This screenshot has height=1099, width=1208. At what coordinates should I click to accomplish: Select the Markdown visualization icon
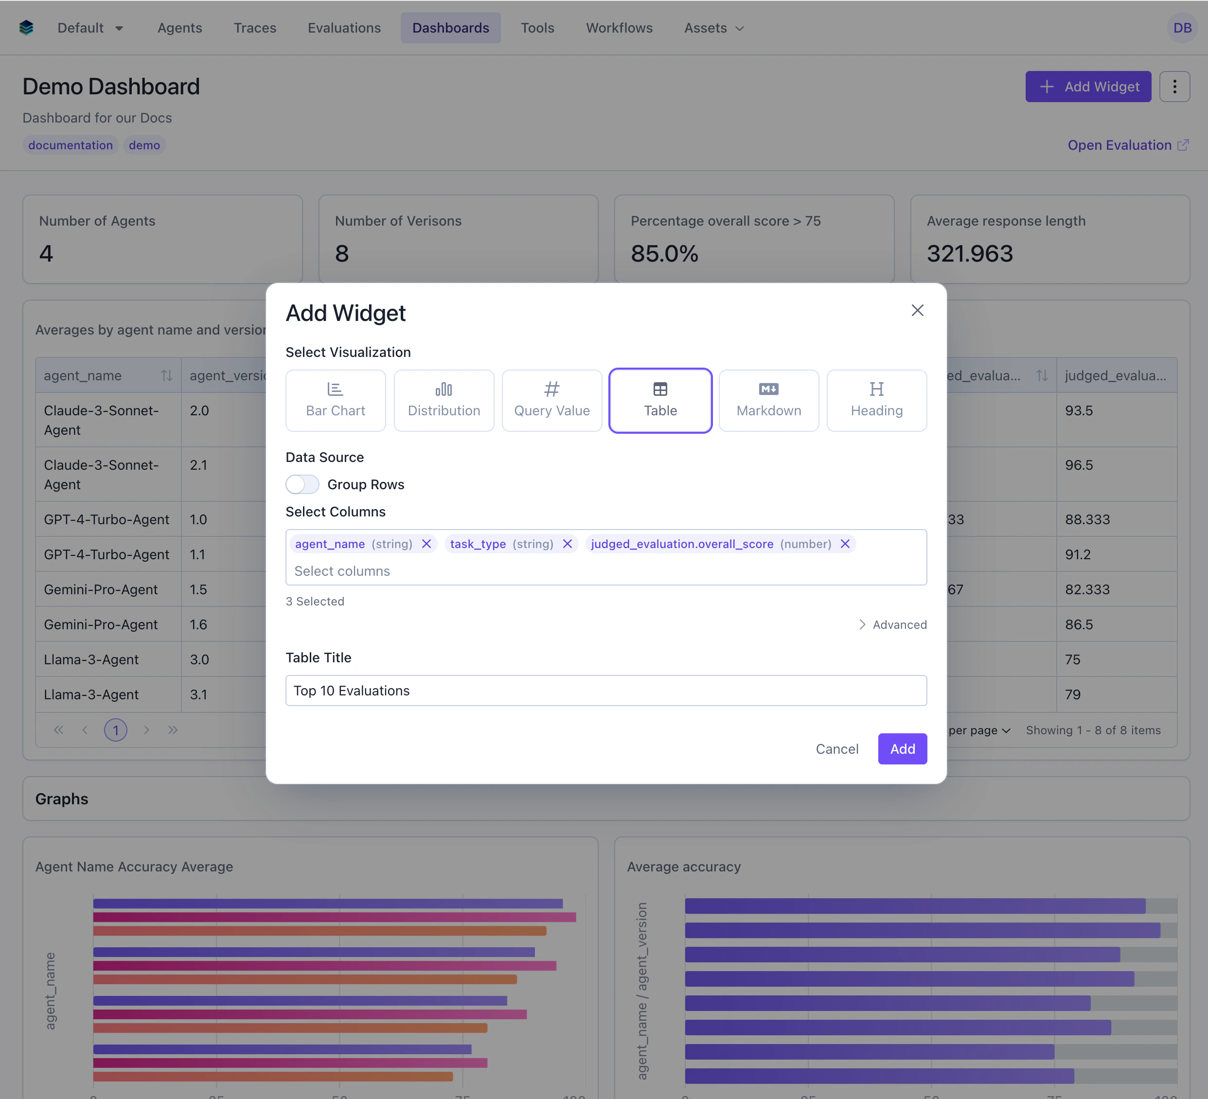click(768, 390)
